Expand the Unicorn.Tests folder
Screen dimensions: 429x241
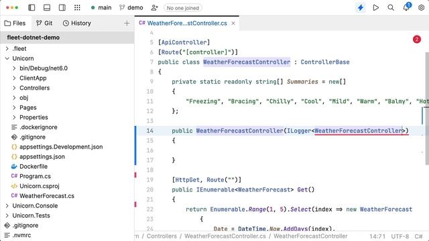pos(7,216)
